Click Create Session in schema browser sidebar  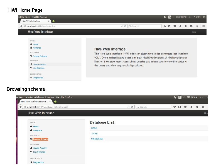(40, 148)
